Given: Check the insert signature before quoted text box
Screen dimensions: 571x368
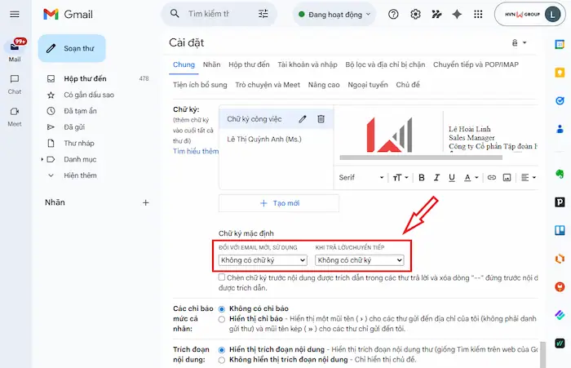Looking at the screenshot, I should point(222,277).
